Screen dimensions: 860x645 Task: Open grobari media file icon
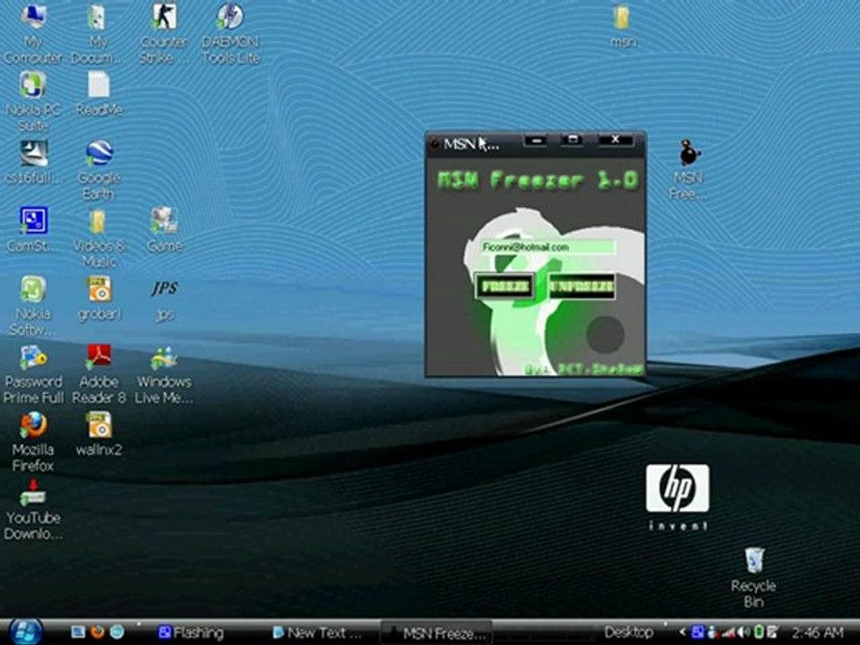click(x=99, y=297)
